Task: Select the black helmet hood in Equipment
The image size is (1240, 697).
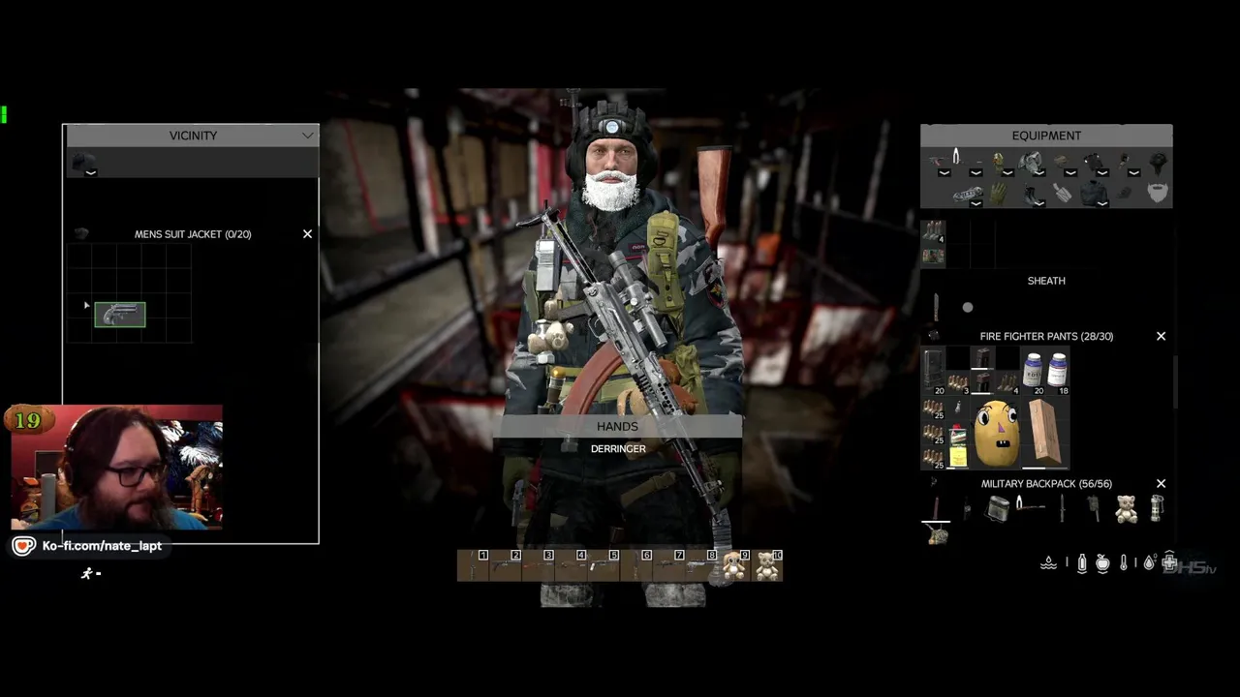Action: (x=1158, y=162)
